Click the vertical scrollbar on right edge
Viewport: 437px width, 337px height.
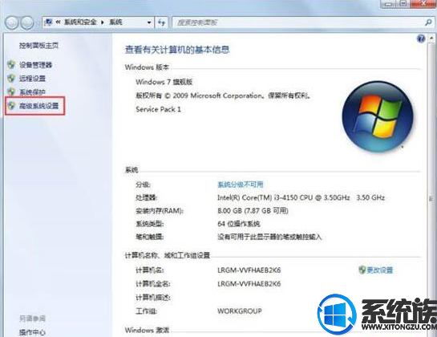click(x=431, y=184)
